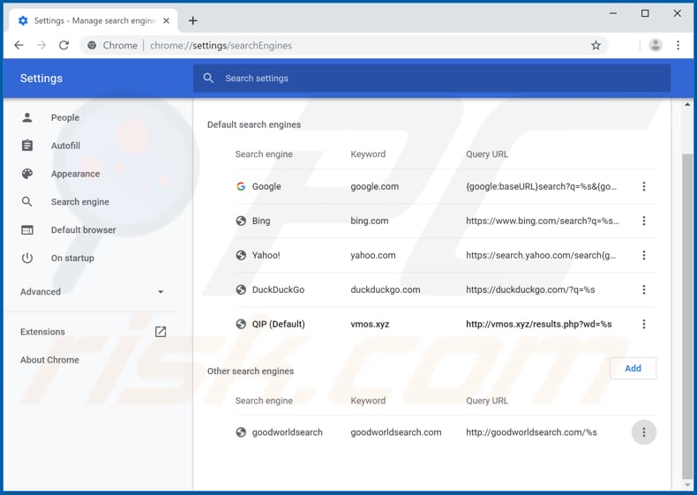Click the Google logo icon in the list

click(241, 186)
